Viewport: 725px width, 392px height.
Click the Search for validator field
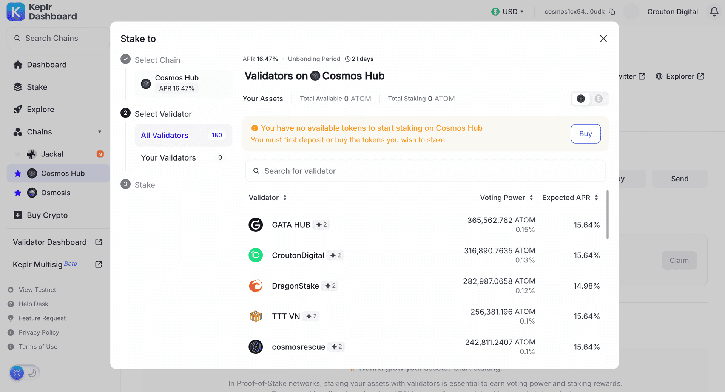pyautogui.click(x=425, y=171)
